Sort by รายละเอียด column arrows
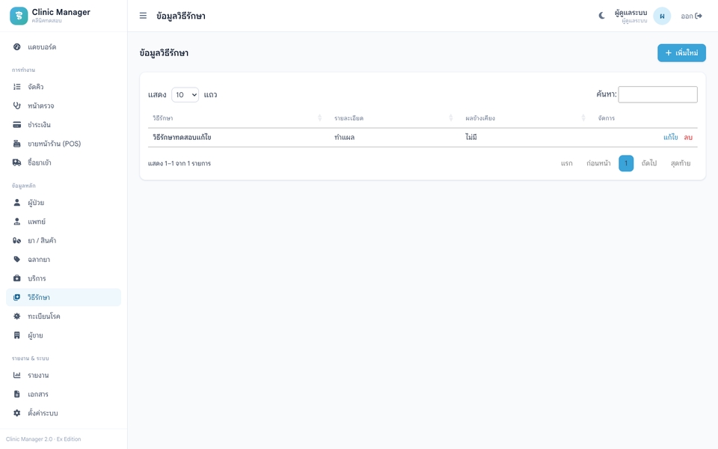 (450, 117)
